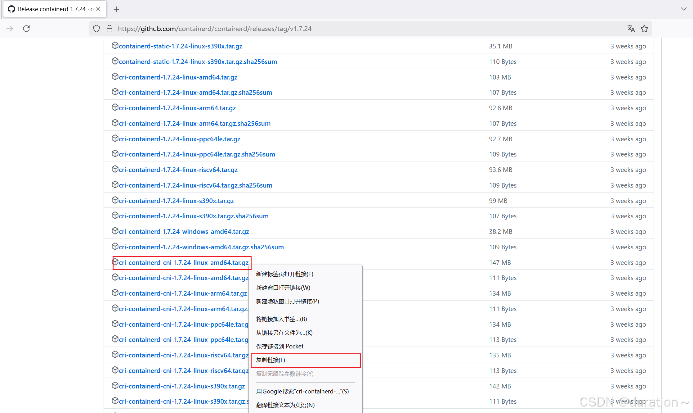Screen dimensions: 693x413
Task: Select 用Google搜索 cri-containerd menu entry
Action: pos(306,392)
